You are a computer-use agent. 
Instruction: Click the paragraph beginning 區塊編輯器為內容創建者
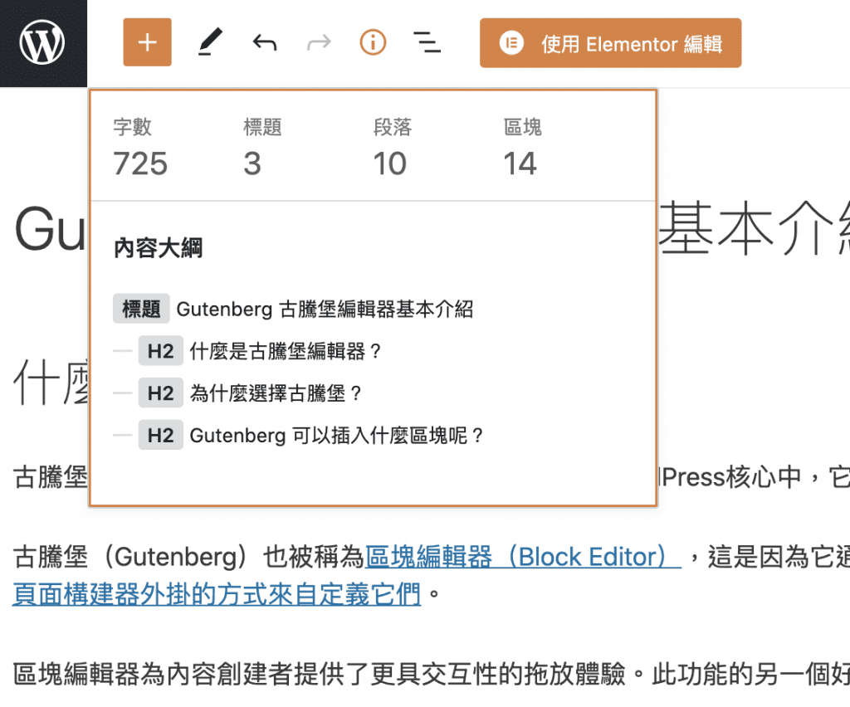[415, 674]
